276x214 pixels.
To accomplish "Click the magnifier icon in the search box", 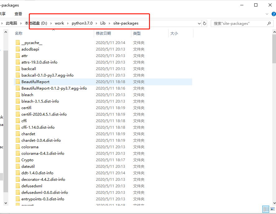I will 268,23.
